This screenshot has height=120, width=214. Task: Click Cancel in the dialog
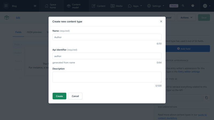point(75,96)
